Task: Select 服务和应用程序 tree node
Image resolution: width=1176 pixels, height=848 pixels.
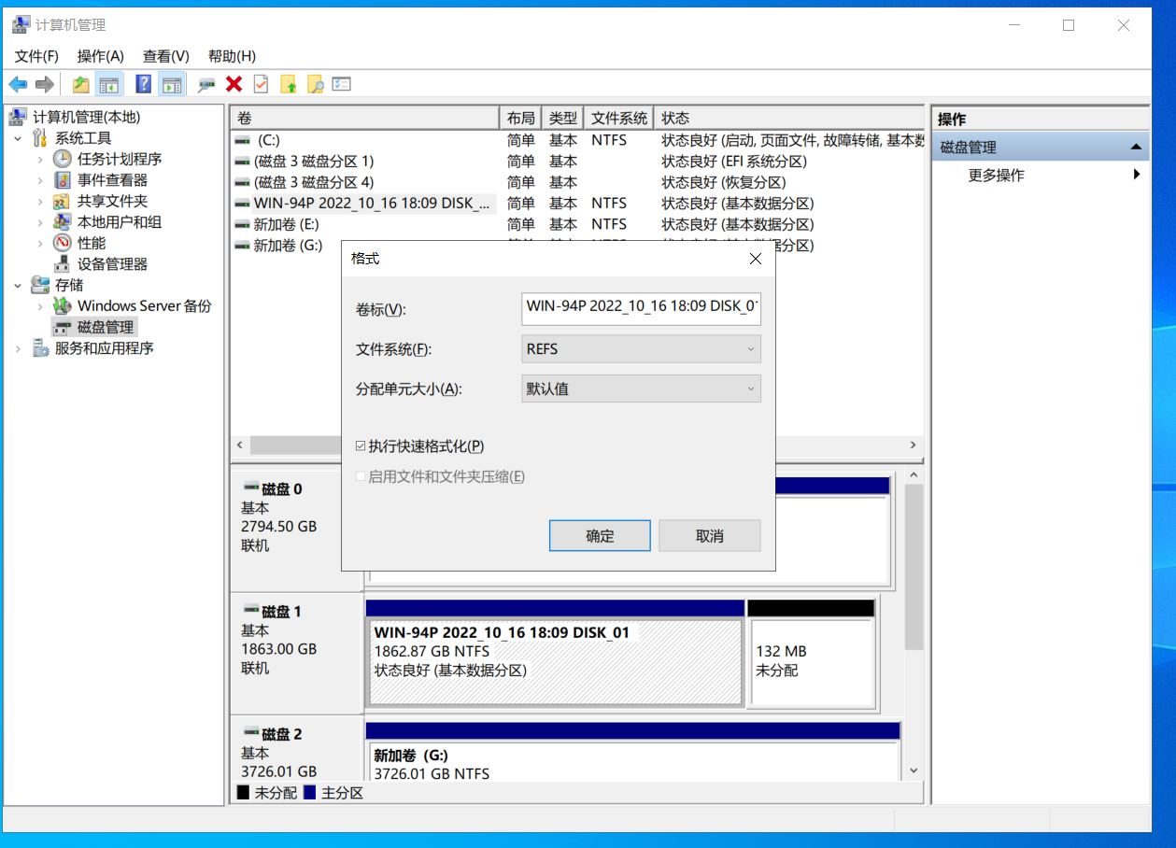Action: click(104, 348)
